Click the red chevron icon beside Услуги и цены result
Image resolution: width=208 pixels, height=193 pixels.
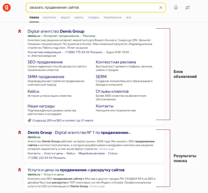(20, 170)
